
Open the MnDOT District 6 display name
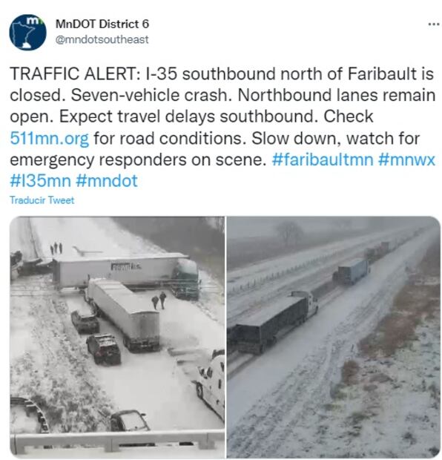(x=102, y=24)
